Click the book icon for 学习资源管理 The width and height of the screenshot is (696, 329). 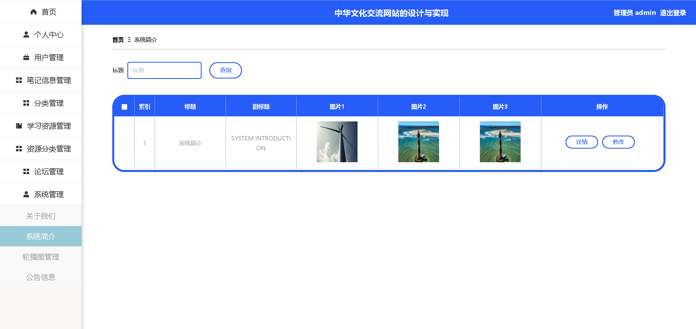pos(19,126)
